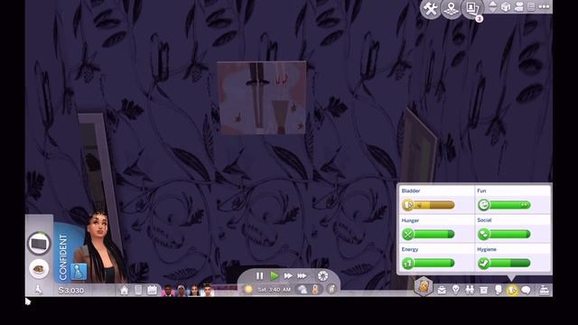Click the thermometer temperature icon
Screen dimensions: 578x325
(315, 290)
